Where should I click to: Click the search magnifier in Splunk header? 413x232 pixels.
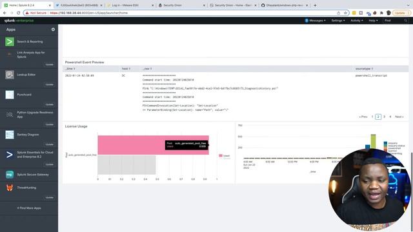coord(406,21)
